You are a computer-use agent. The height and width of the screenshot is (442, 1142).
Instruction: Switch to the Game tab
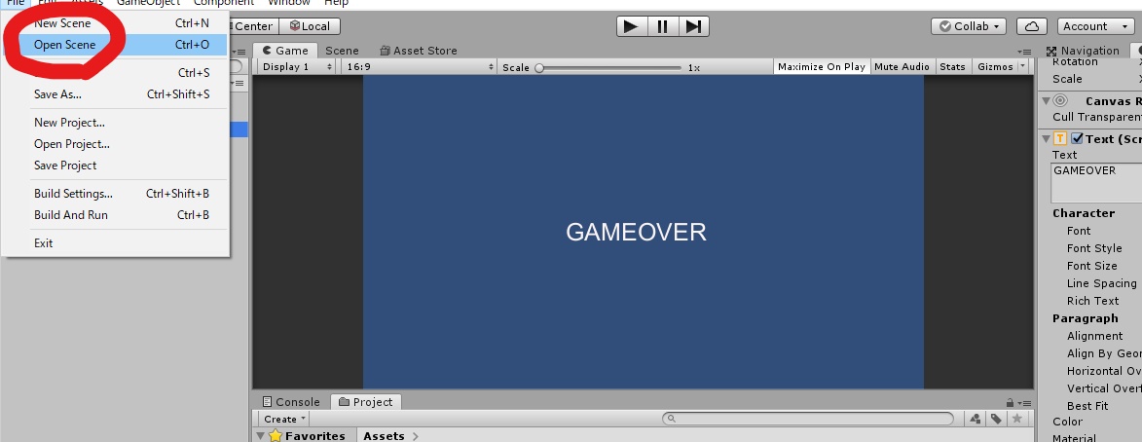285,51
